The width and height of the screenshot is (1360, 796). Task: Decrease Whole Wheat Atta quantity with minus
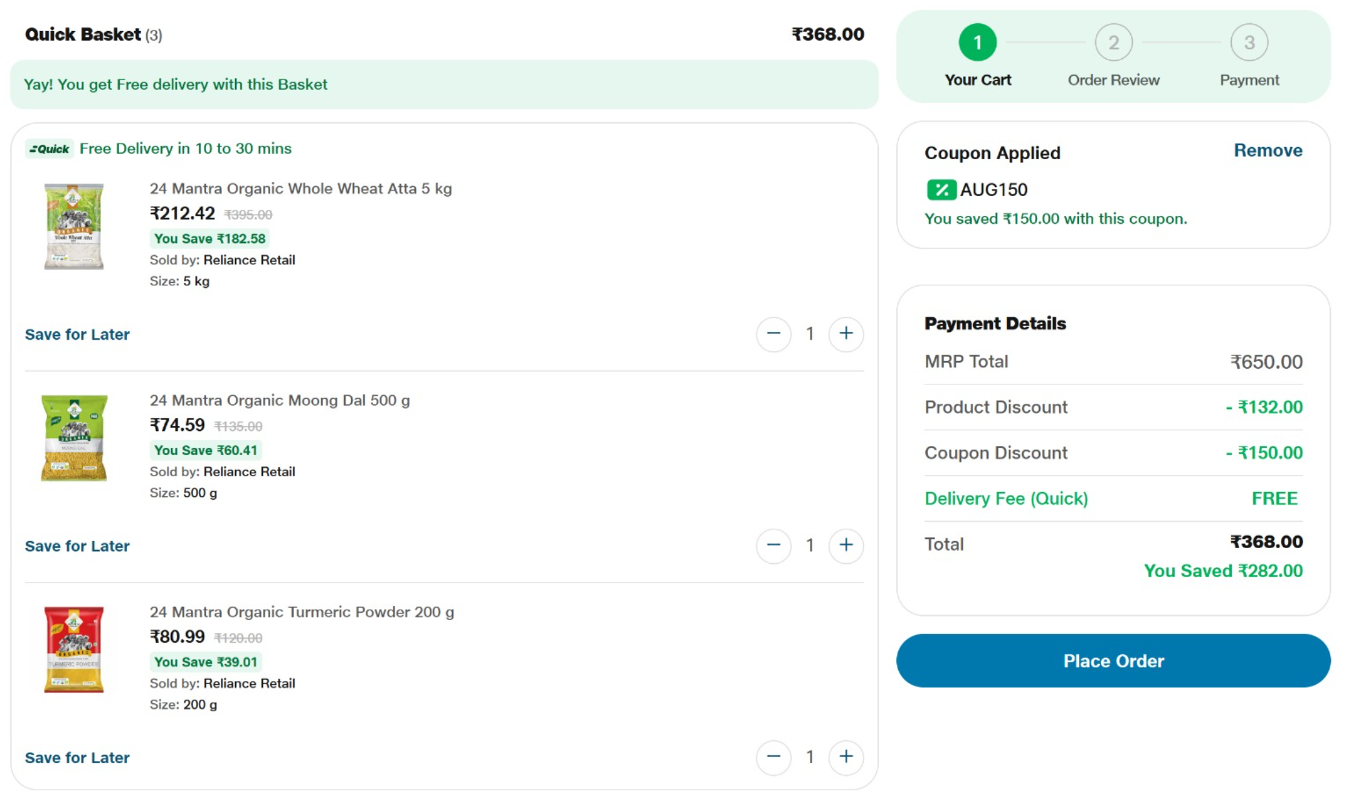coord(773,334)
